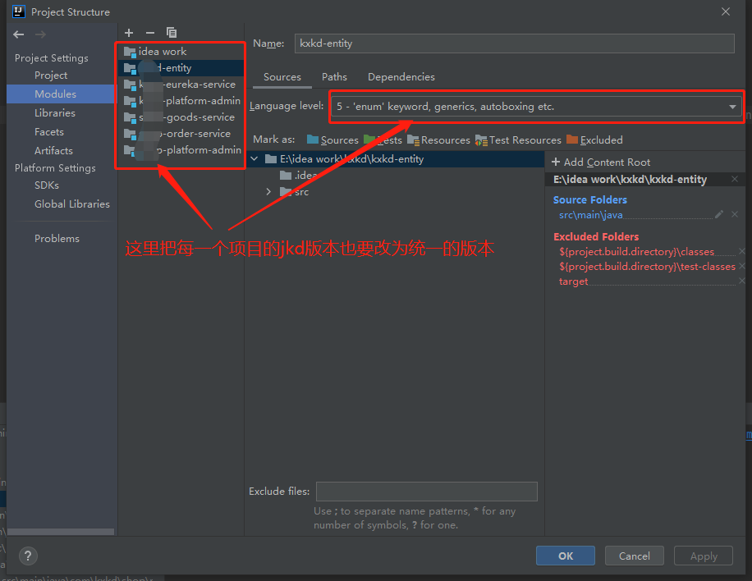Screen dimensions: 752x581
Task: Click the add module plus icon
Action: coord(129,33)
